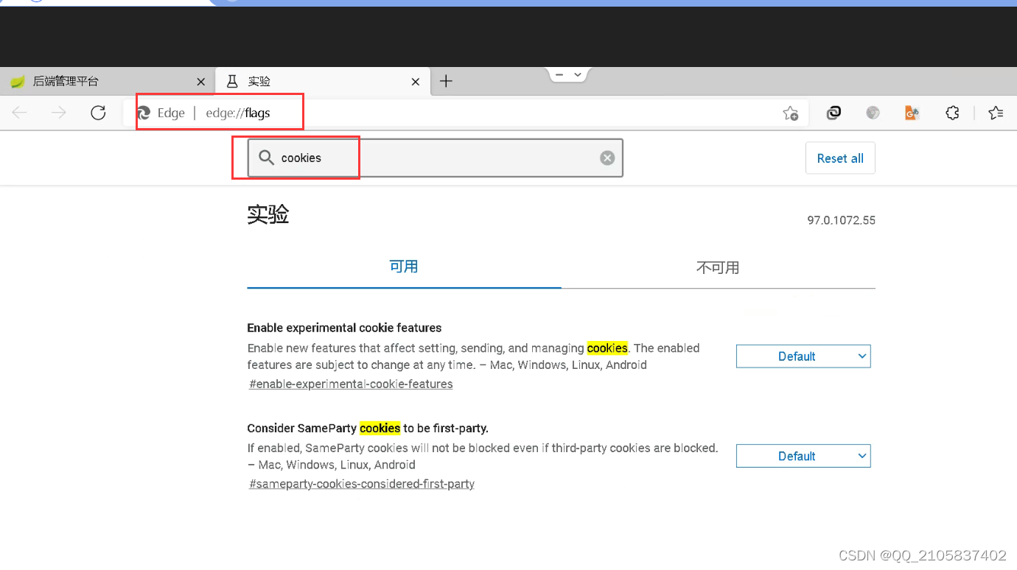Add page to favorites star icon
Screen dimensions: 1017x570
pyautogui.click(x=790, y=113)
